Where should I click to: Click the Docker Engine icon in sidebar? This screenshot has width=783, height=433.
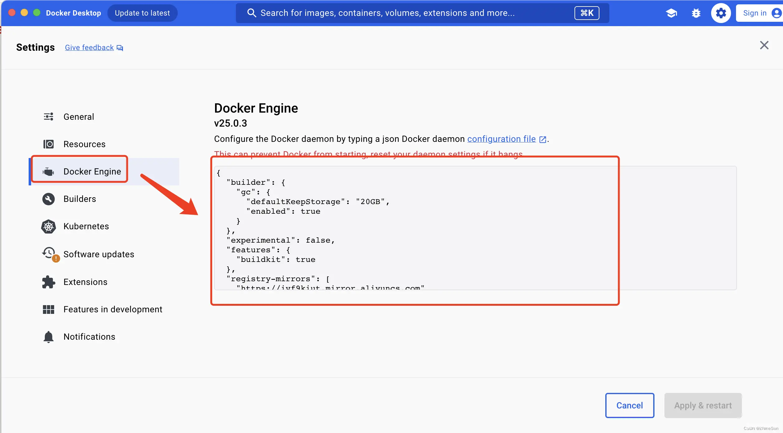coord(48,171)
